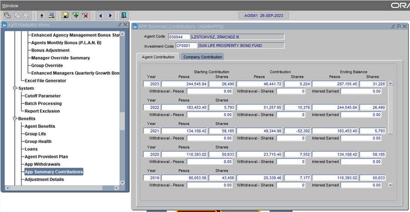Go to next record with right arrow
This screenshot has width=410, height=212.
[110, 16]
